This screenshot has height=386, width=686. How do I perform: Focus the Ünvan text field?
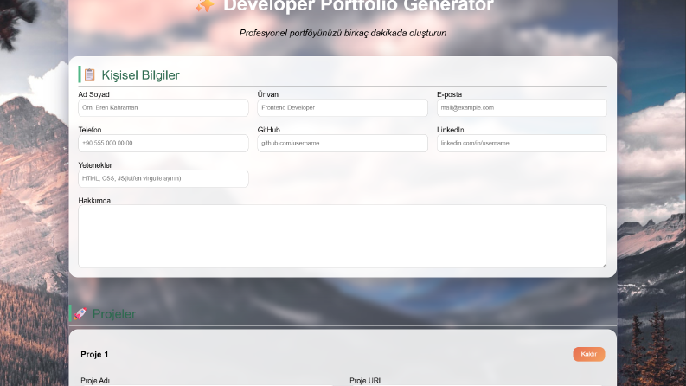343,107
